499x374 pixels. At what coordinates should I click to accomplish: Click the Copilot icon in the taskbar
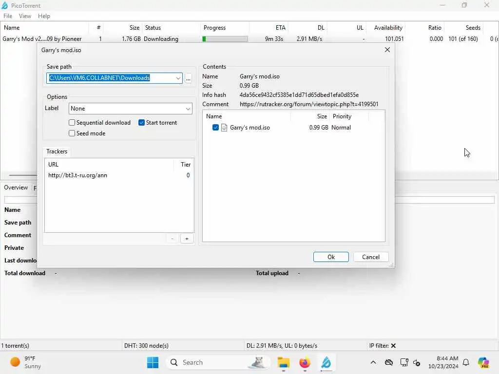(x=483, y=362)
